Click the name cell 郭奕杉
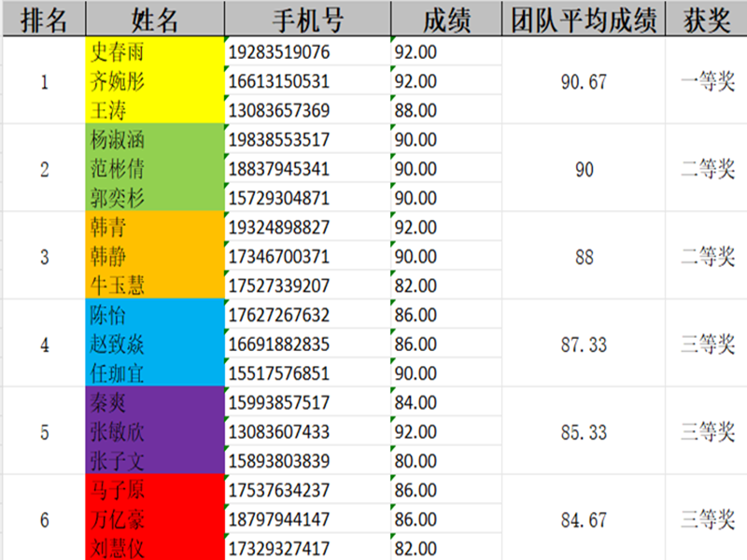 pos(155,197)
